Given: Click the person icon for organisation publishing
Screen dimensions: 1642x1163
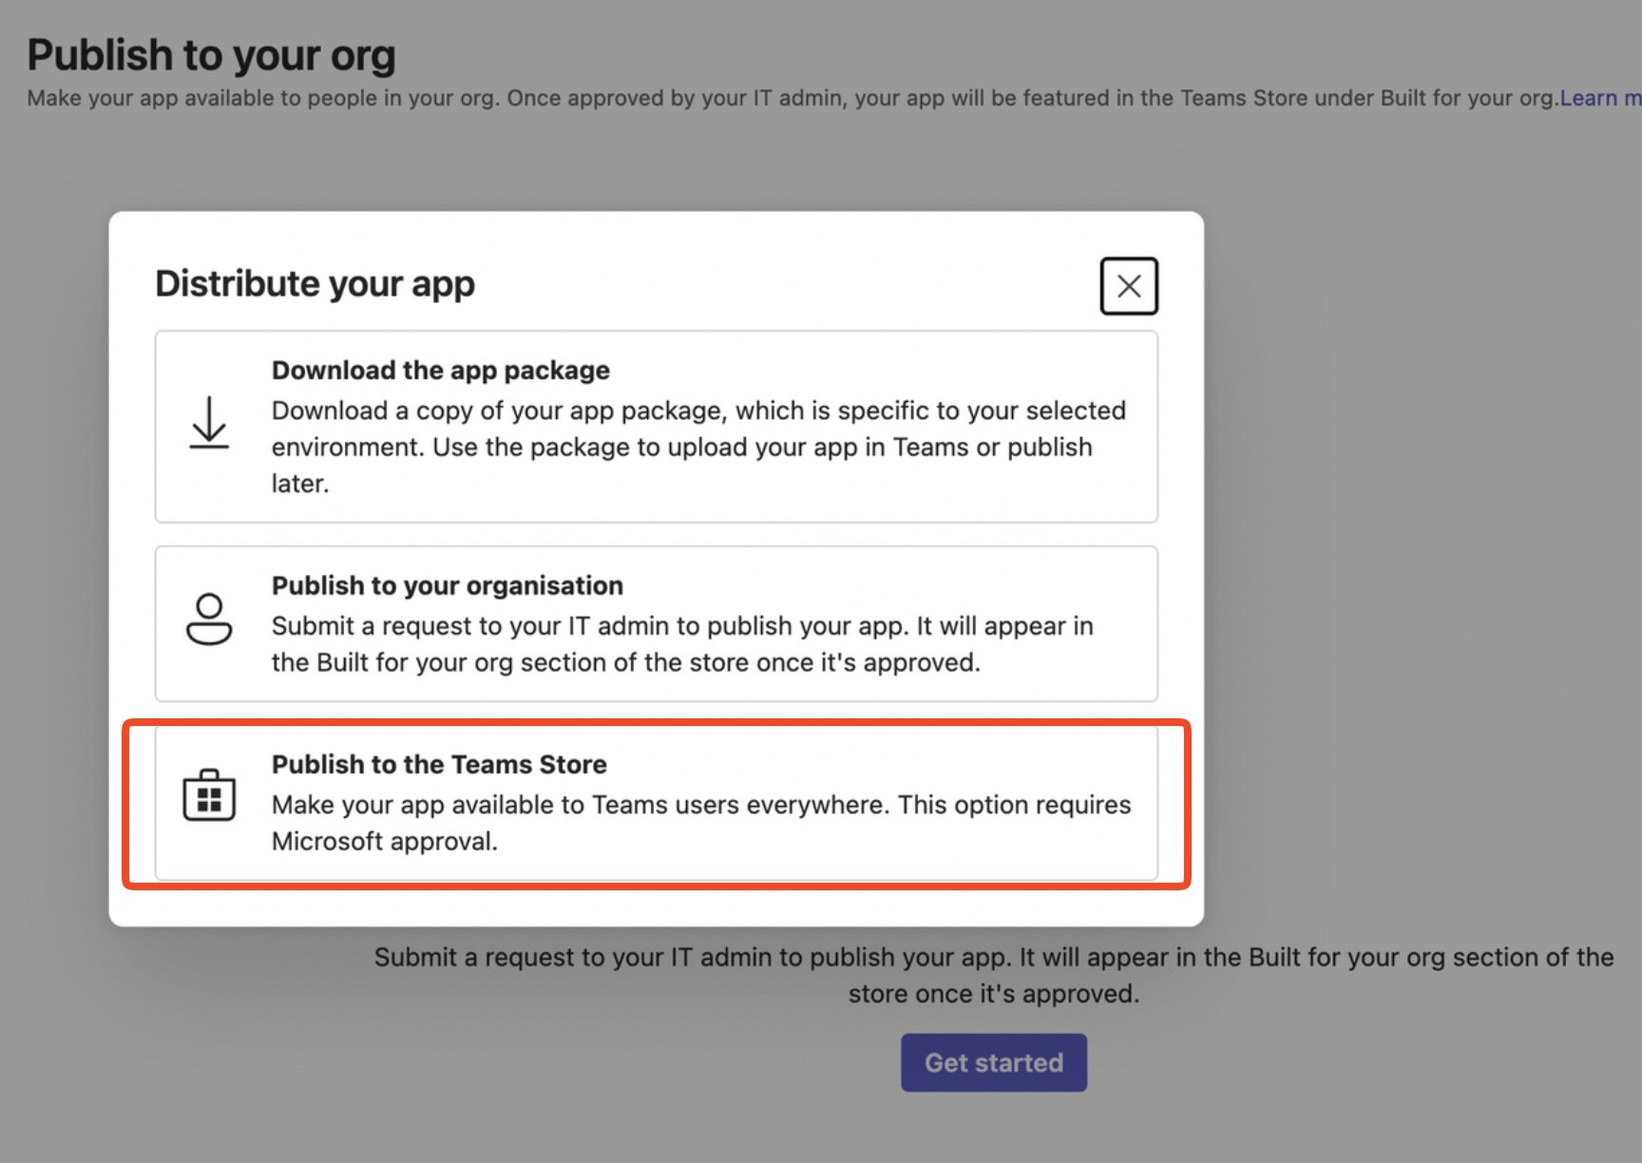Looking at the screenshot, I should (x=209, y=620).
